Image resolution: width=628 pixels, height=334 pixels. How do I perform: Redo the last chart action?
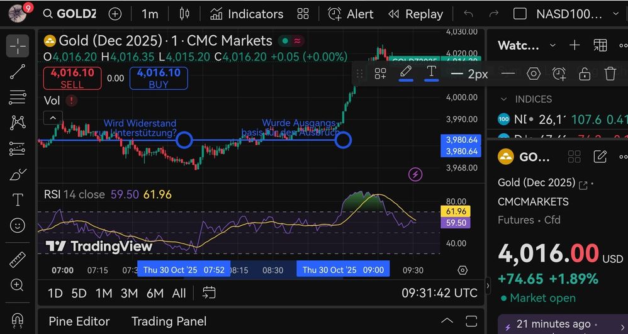coord(494,14)
